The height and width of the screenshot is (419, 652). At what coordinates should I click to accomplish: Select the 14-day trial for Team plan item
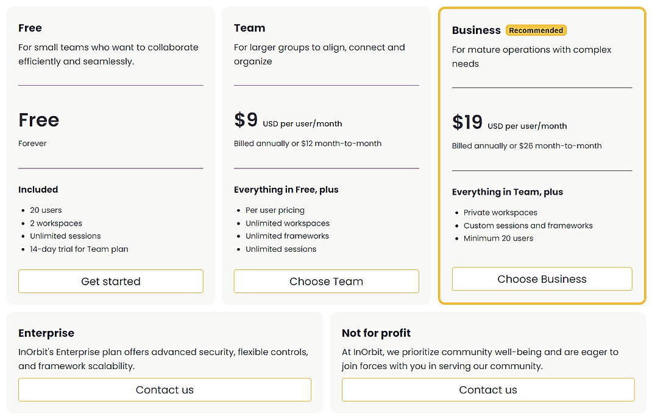[x=79, y=249]
